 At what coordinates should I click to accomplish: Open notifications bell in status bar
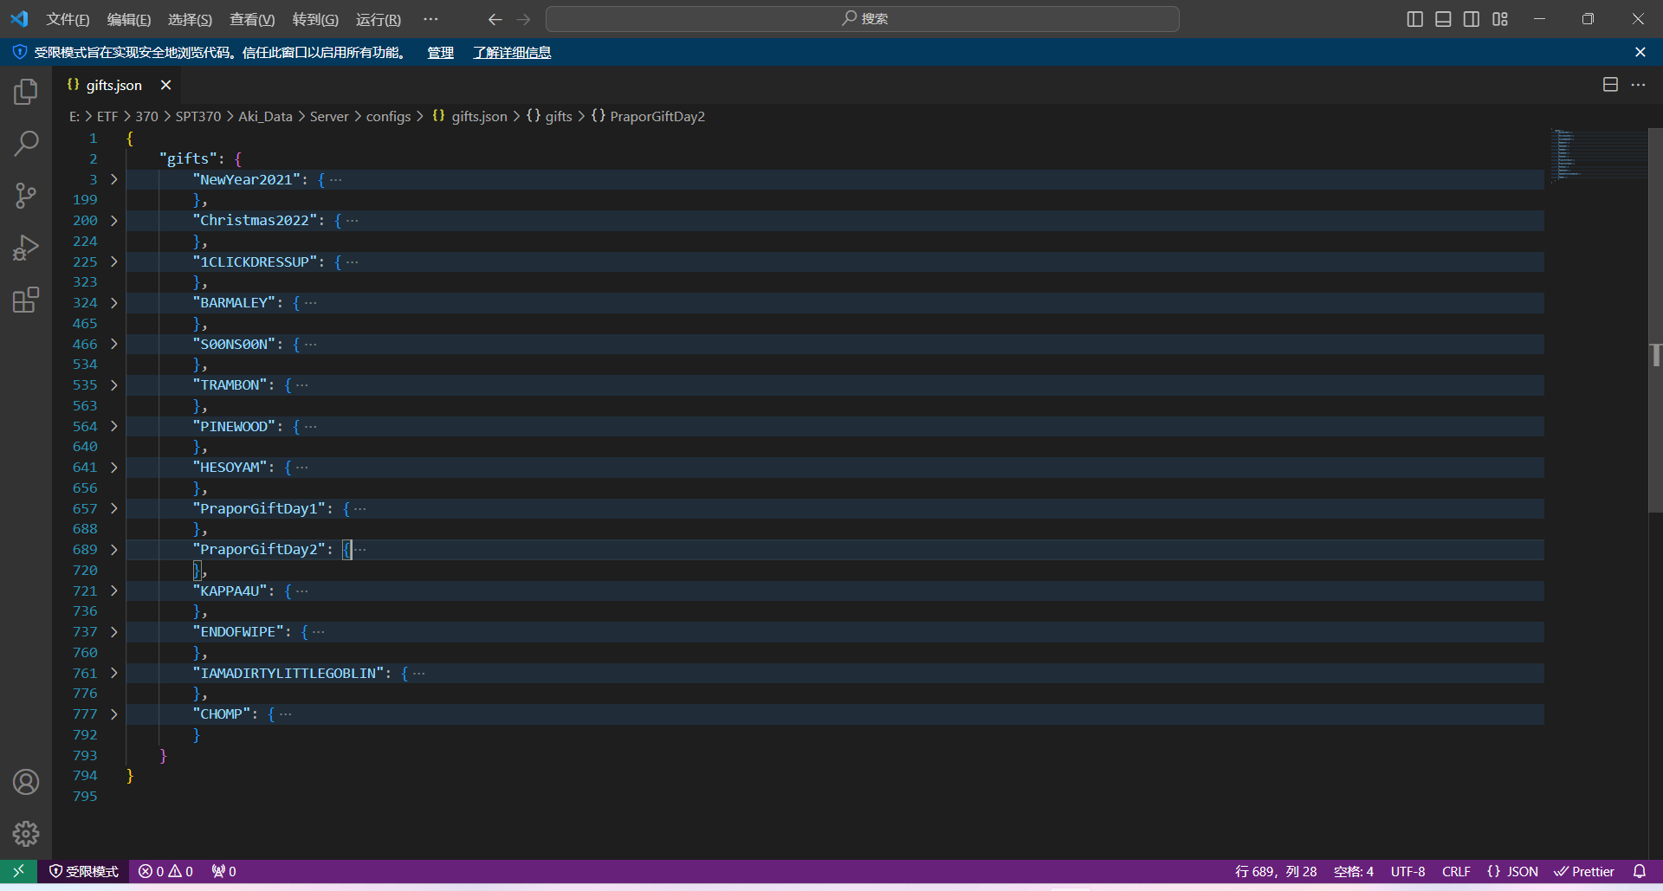tap(1639, 871)
